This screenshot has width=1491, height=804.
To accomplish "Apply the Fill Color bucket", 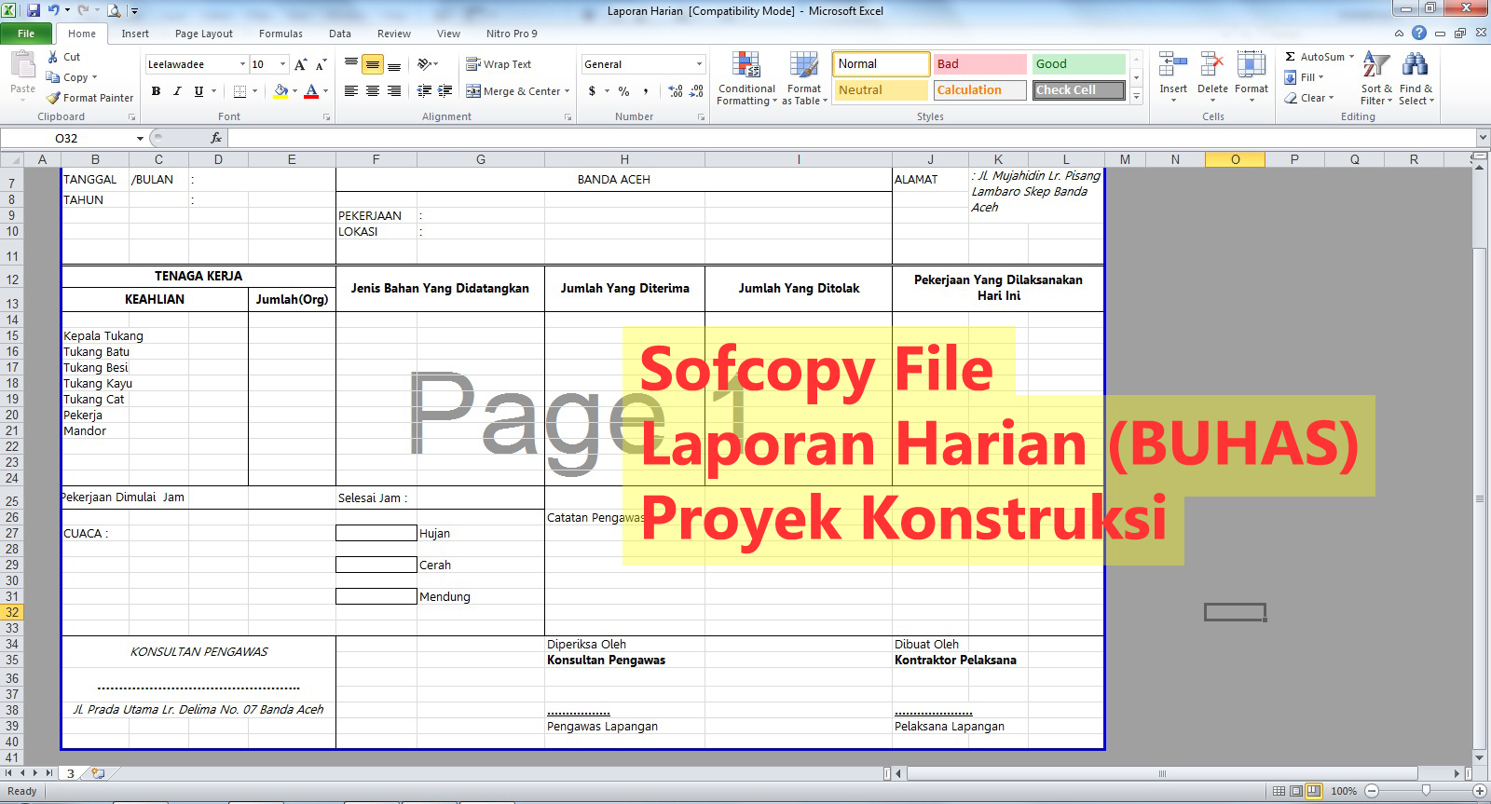I will (280, 91).
